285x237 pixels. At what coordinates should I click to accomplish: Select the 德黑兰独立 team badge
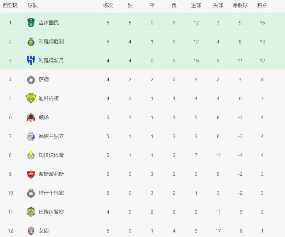pyautogui.click(x=31, y=136)
